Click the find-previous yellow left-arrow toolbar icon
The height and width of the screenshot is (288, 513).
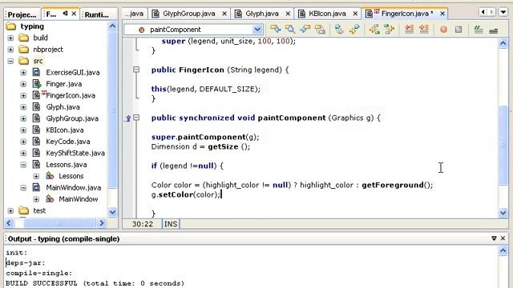(x=305, y=30)
